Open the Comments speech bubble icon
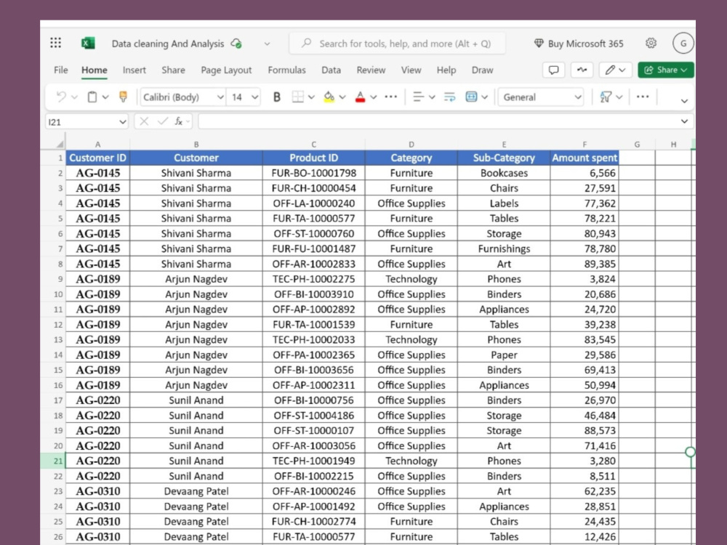This screenshot has width=727, height=545. 553,70
